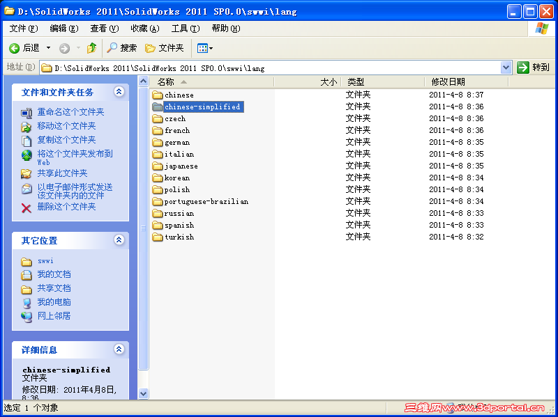Click the copy folder icon in tasks

27,141
